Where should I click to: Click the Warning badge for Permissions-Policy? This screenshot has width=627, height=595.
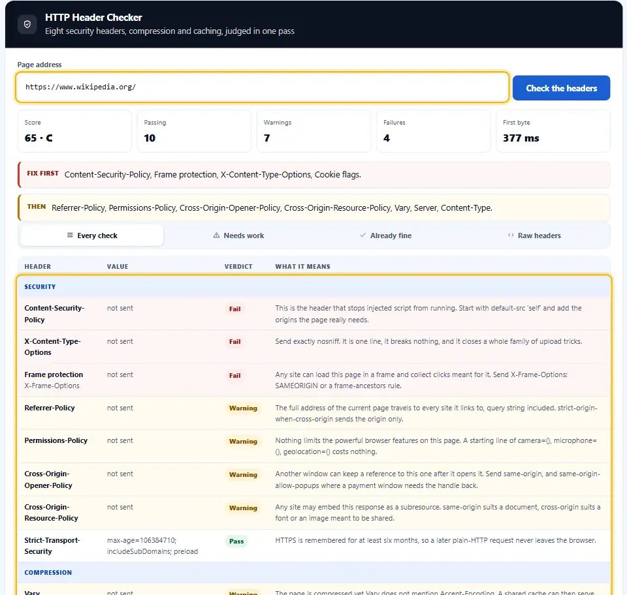pos(243,441)
